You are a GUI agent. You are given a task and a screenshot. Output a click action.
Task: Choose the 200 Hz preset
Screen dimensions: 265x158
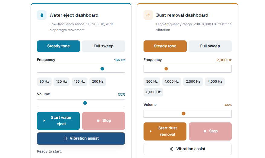tap(98, 82)
